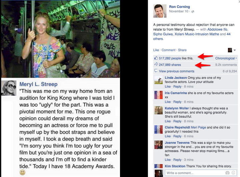
Task: Click the globe privacy icon next to date
Action: tap(193, 12)
